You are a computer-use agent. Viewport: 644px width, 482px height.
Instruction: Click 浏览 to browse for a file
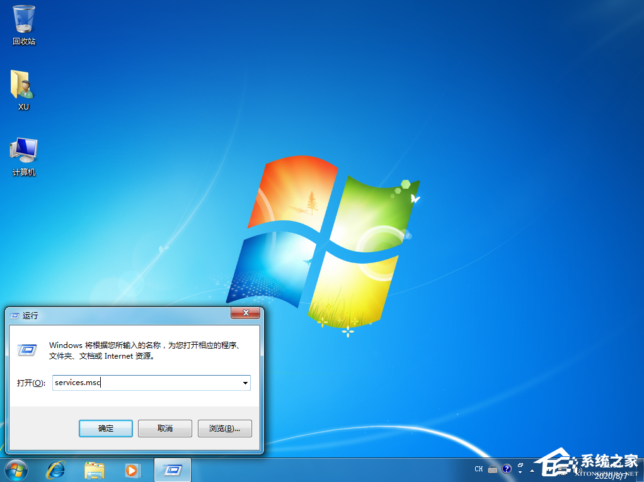[x=224, y=428]
